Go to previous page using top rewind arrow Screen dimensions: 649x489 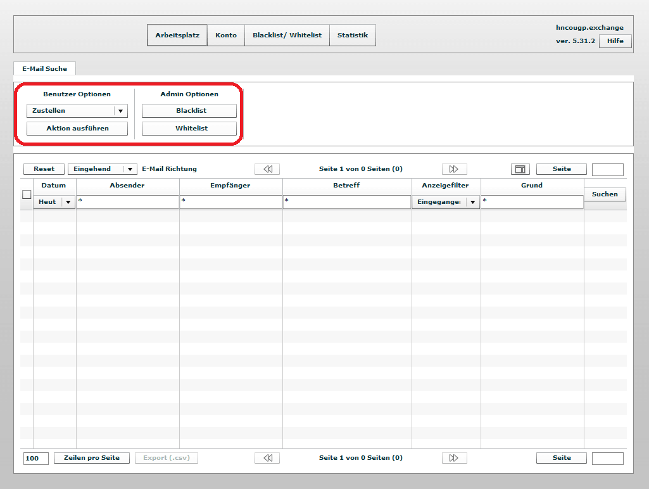pos(267,169)
